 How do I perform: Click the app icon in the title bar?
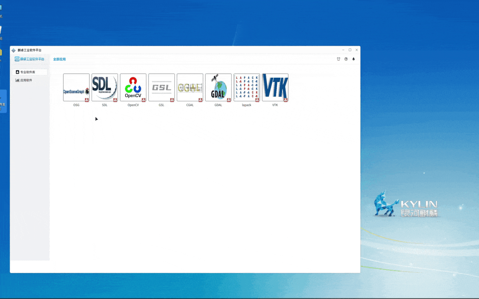point(14,50)
